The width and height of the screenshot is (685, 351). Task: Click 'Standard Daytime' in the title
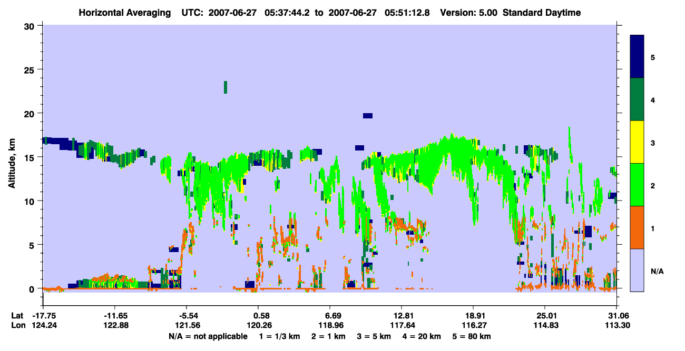(542, 13)
